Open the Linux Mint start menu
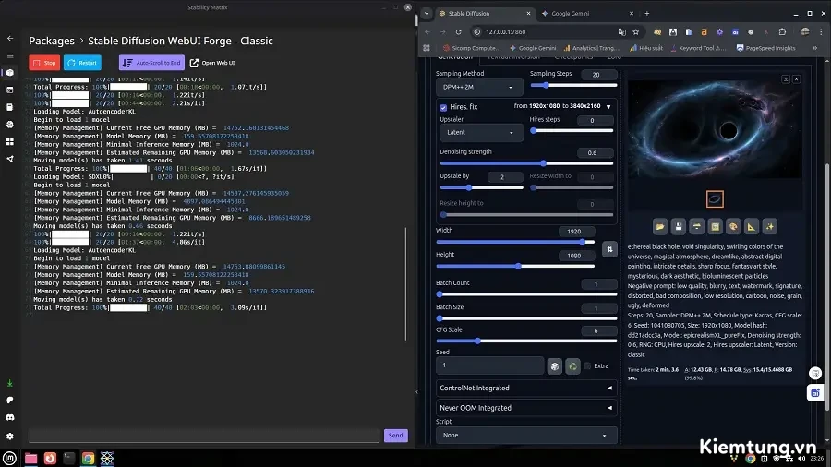The height and width of the screenshot is (467, 831). 9,458
